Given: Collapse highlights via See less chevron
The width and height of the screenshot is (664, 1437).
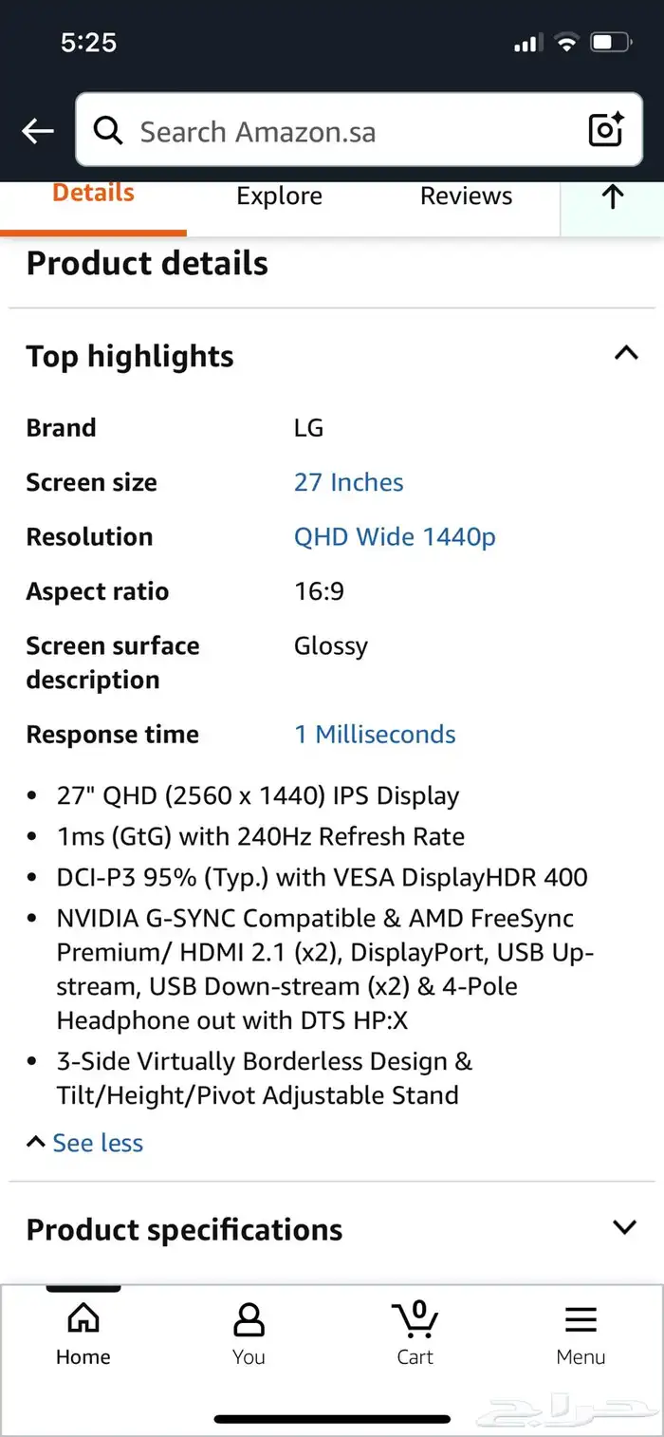Looking at the screenshot, I should [35, 1141].
